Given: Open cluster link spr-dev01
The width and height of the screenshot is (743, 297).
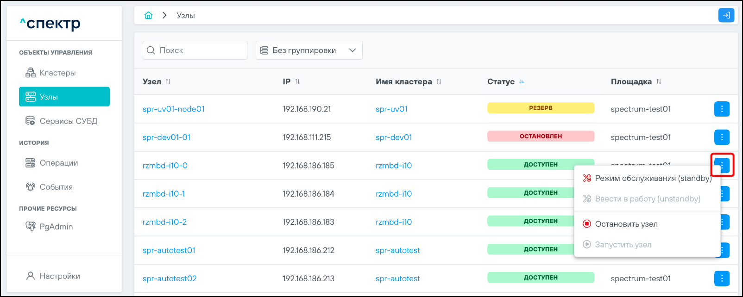Looking at the screenshot, I should point(393,137).
